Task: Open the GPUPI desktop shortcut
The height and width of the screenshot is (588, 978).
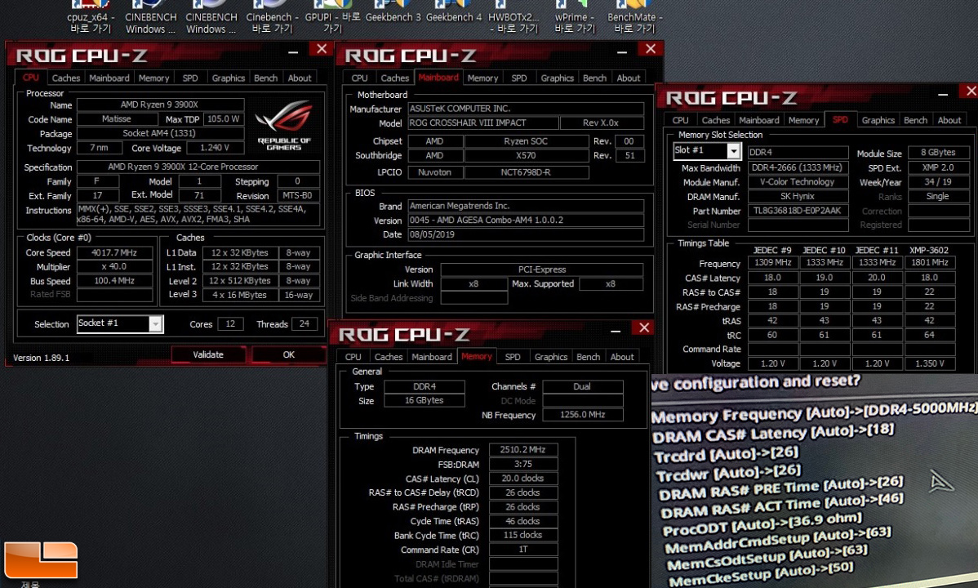Action: click(x=332, y=19)
